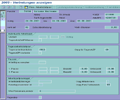
Task: Open the left panel triangle dropdown
Action: (2, 19)
